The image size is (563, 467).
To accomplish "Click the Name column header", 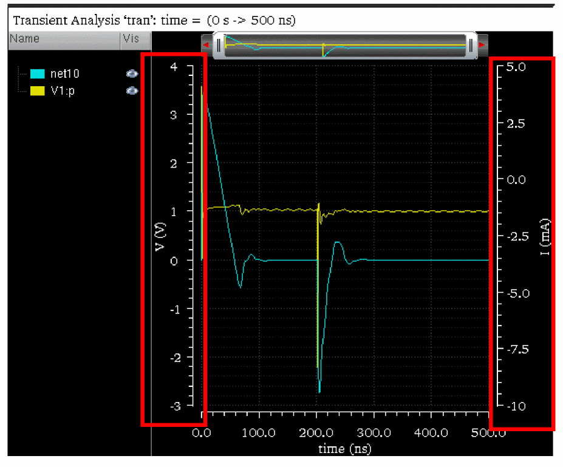I will click(64, 41).
